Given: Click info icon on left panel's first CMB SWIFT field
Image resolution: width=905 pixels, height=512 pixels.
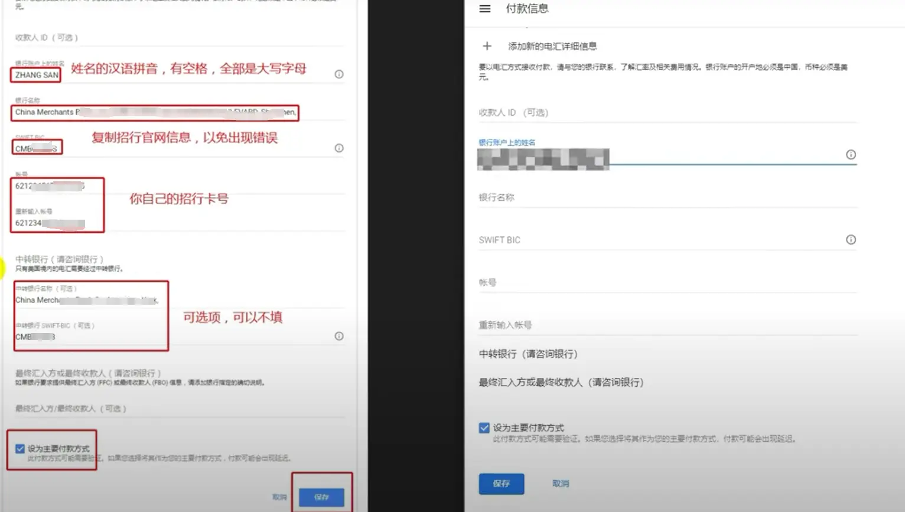Looking at the screenshot, I should pos(339,148).
